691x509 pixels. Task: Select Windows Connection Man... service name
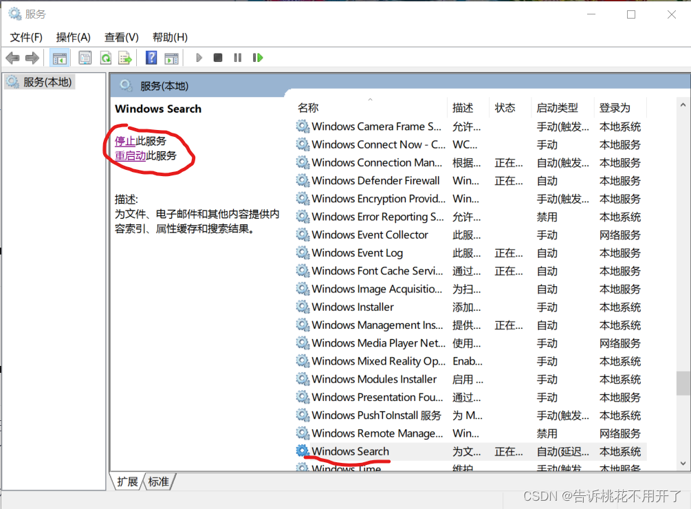(x=377, y=162)
